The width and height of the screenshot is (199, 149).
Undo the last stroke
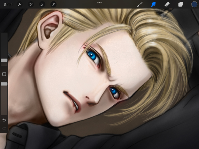point(4,120)
